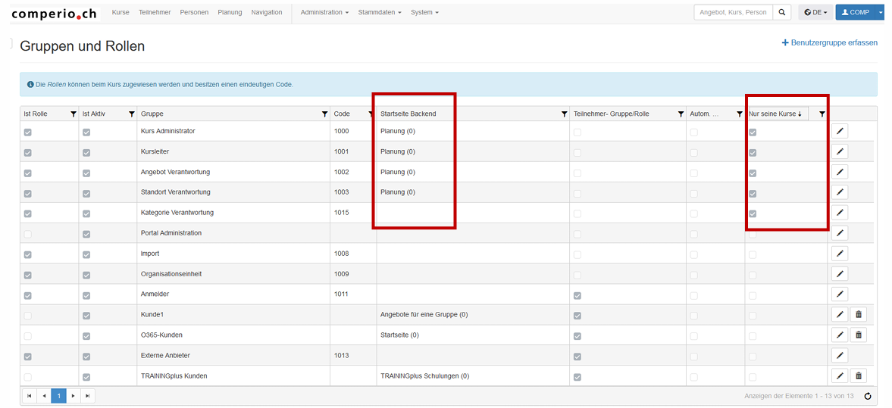Open the Navigation menu item
This screenshot has width=892, height=408.
[267, 12]
